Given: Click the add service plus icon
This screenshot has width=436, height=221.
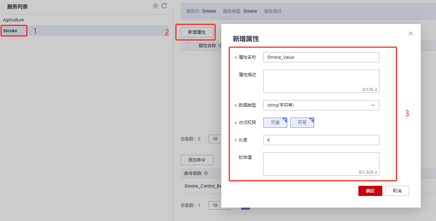Looking at the screenshot, I should pyautogui.click(x=155, y=6).
